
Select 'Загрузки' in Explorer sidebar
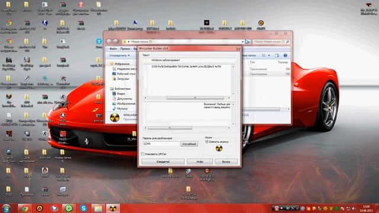tap(121, 79)
